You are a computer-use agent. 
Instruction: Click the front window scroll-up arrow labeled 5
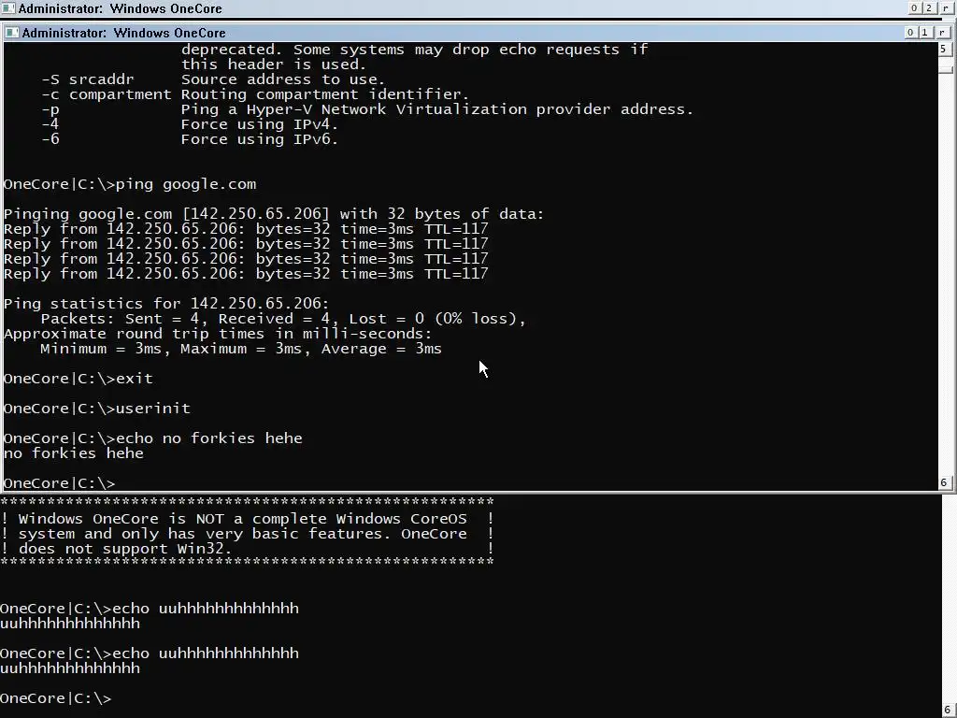point(944,50)
